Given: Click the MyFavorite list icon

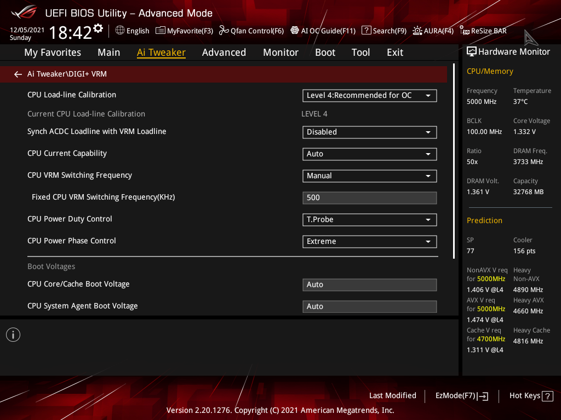Looking at the screenshot, I should 161,31.
